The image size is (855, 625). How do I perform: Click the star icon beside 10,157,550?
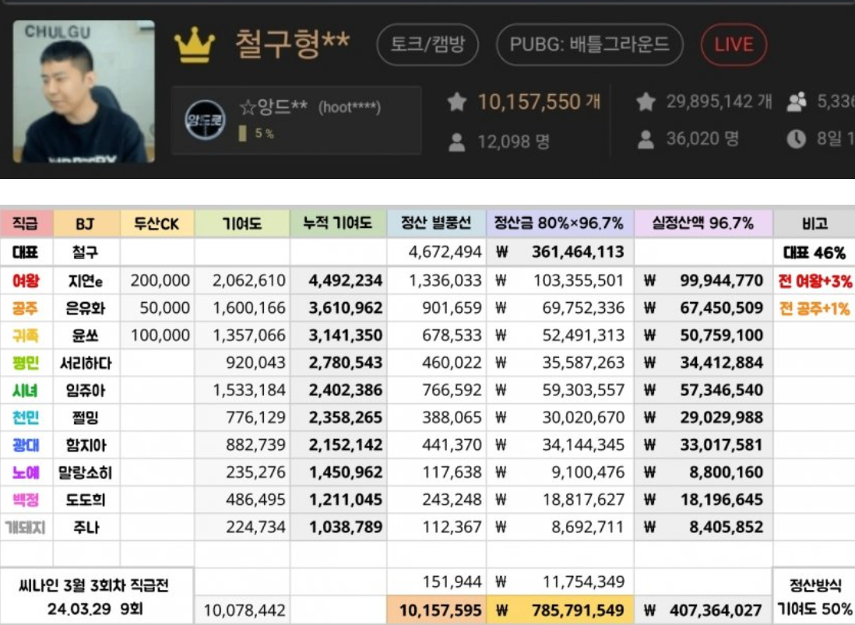[456, 102]
